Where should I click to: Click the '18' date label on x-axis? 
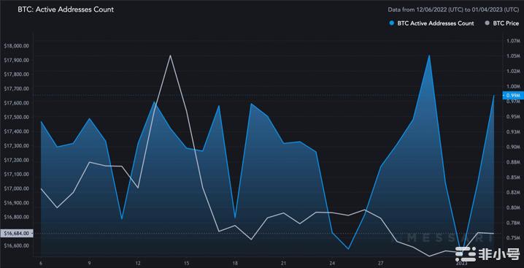(x=235, y=263)
